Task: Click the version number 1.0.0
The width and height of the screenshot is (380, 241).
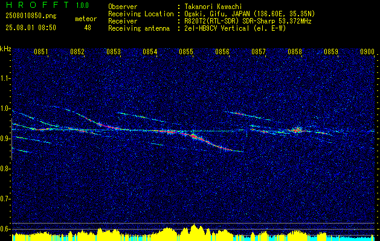Action: point(82,5)
